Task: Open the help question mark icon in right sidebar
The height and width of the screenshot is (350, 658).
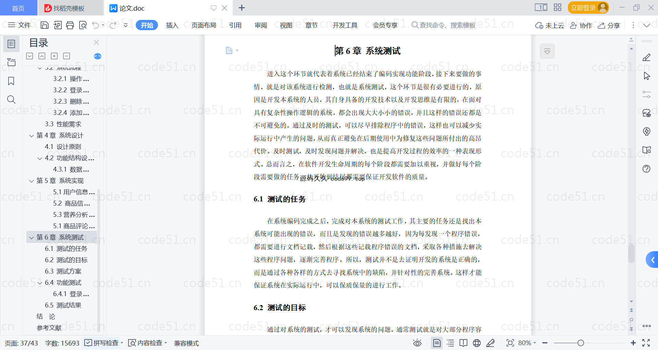Action: 646,169
